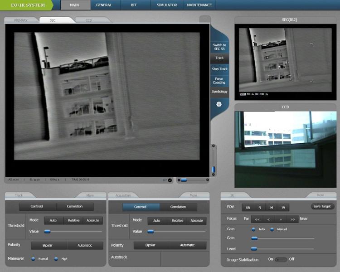Click the CCD camera preview thumbnail

tap(285, 150)
